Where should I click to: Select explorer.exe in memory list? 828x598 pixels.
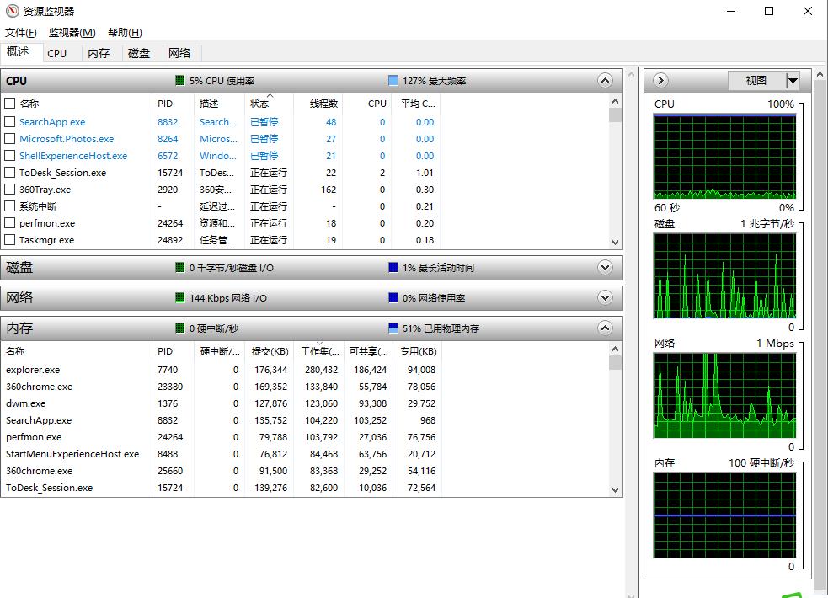click(221, 370)
